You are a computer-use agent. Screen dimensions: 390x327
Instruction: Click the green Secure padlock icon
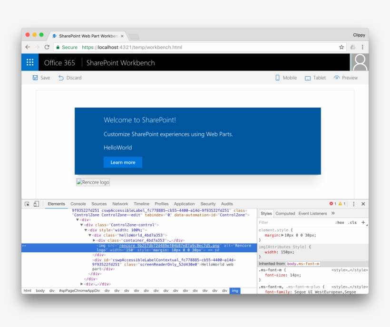tap(58, 47)
